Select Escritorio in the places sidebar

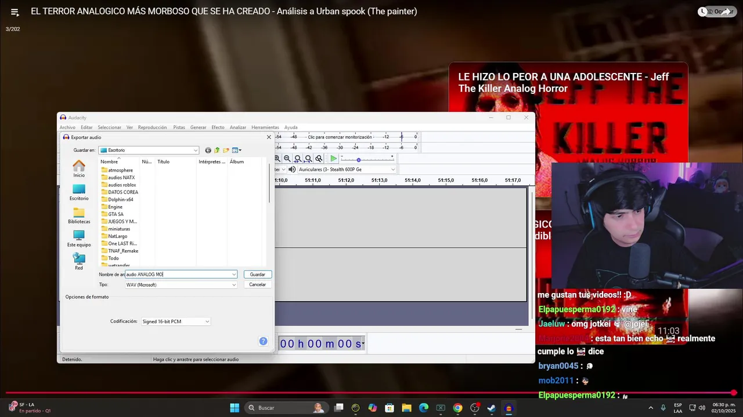coord(79,192)
